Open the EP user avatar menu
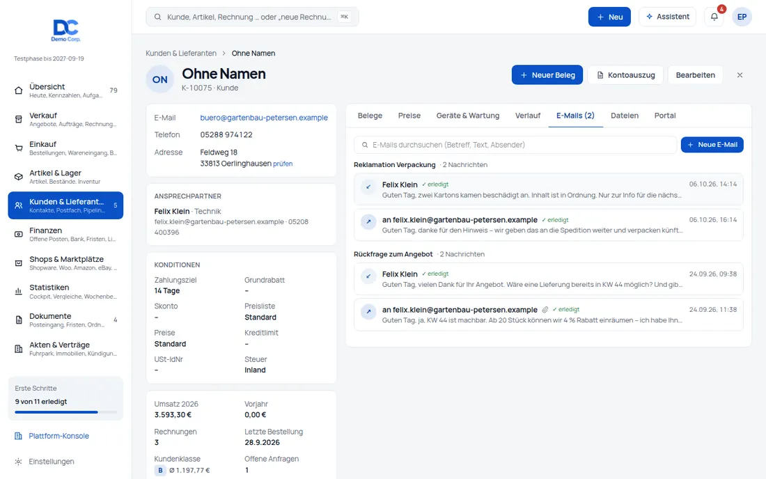Image resolution: width=766 pixels, height=479 pixels. coord(742,17)
